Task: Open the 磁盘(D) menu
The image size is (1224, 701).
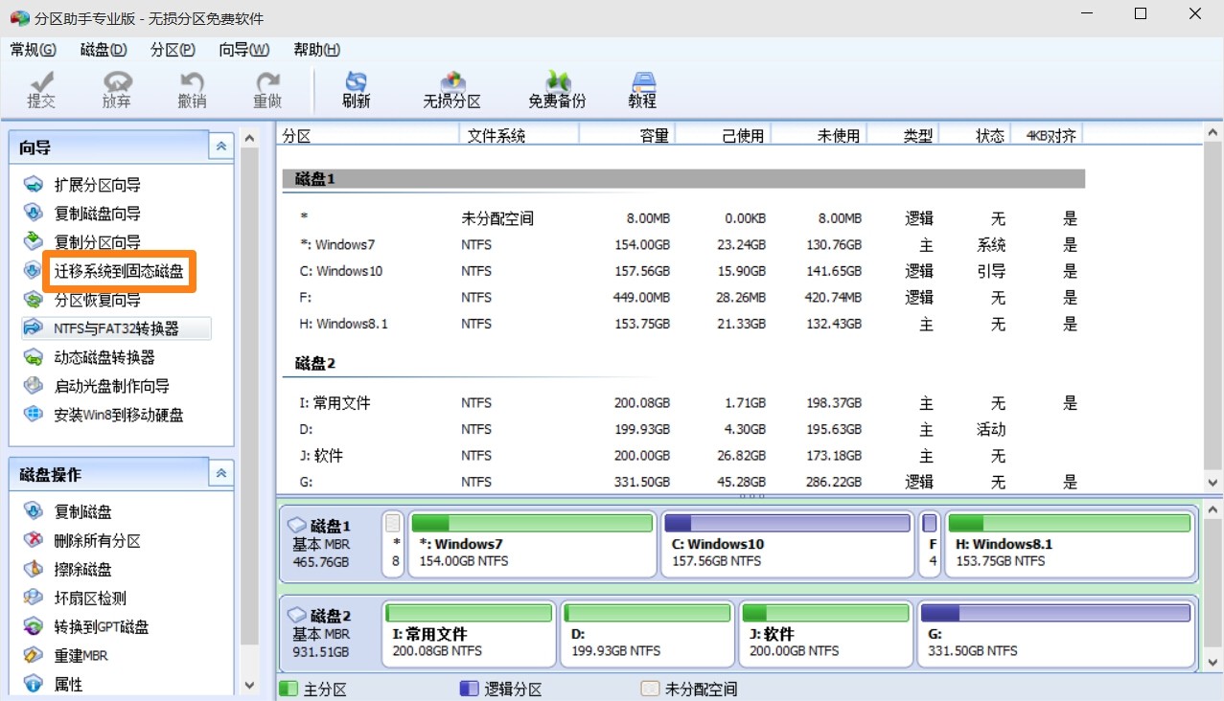Action: [x=104, y=50]
